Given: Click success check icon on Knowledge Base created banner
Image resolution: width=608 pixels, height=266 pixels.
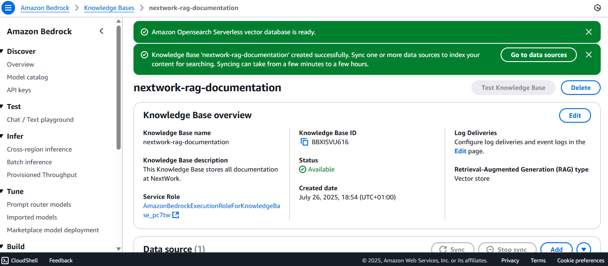Looking at the screenshot, I should coord(144,55).
